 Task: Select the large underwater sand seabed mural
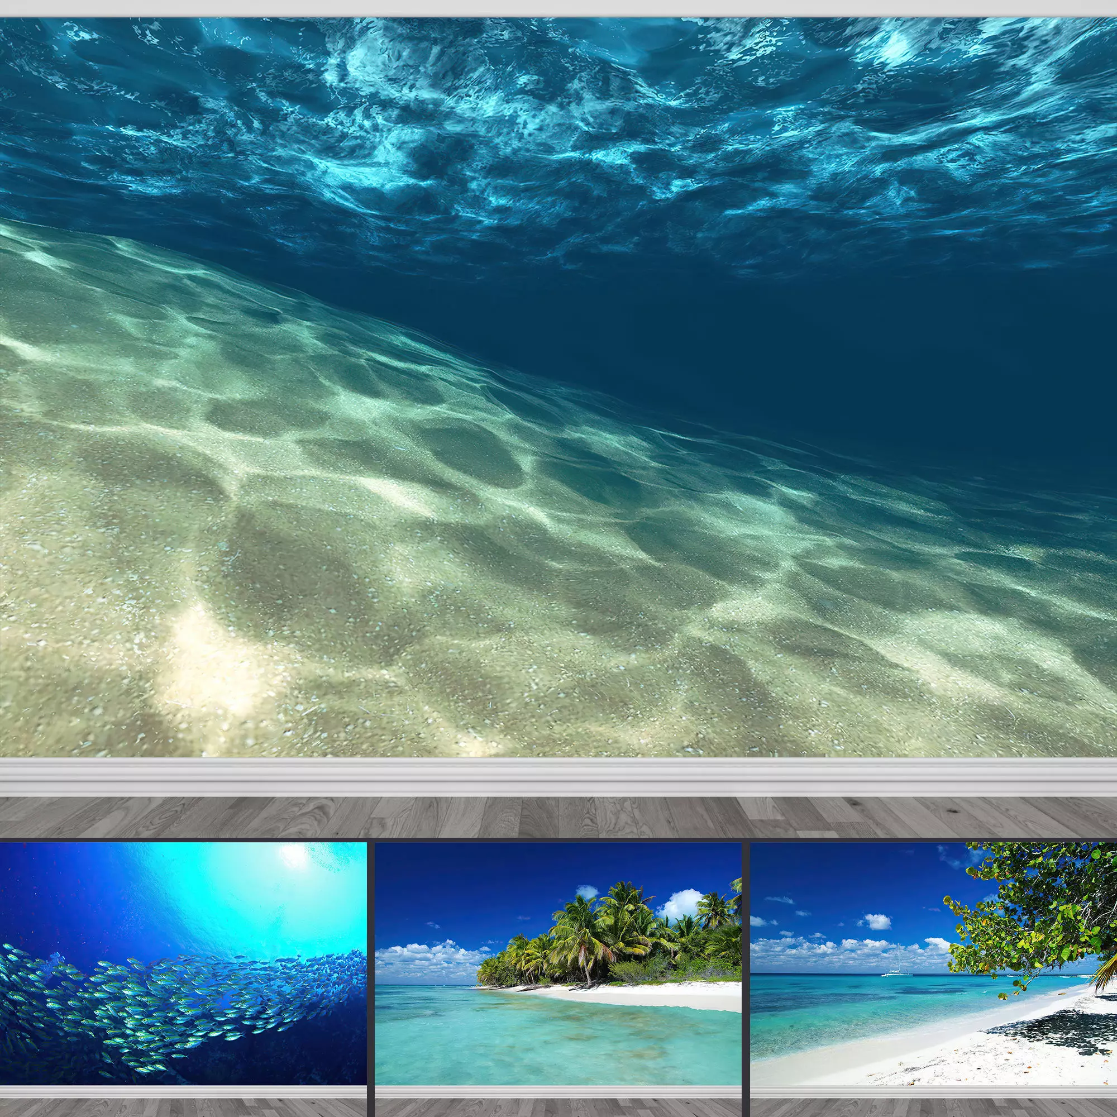point(558,388)
